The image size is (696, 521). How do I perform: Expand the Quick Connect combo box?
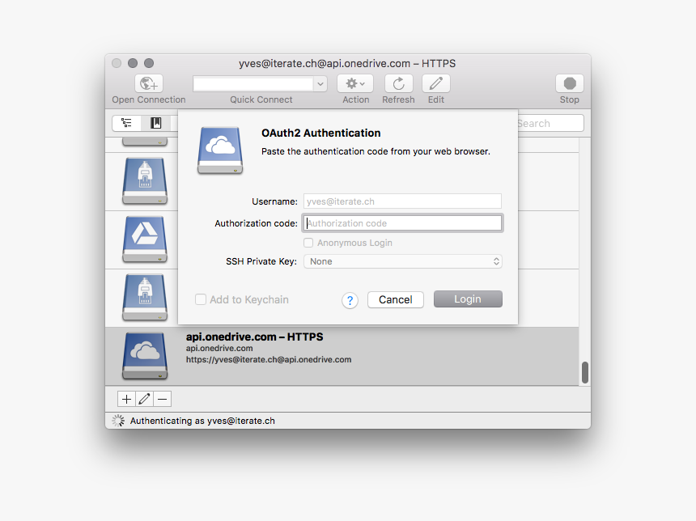[320, 83]
